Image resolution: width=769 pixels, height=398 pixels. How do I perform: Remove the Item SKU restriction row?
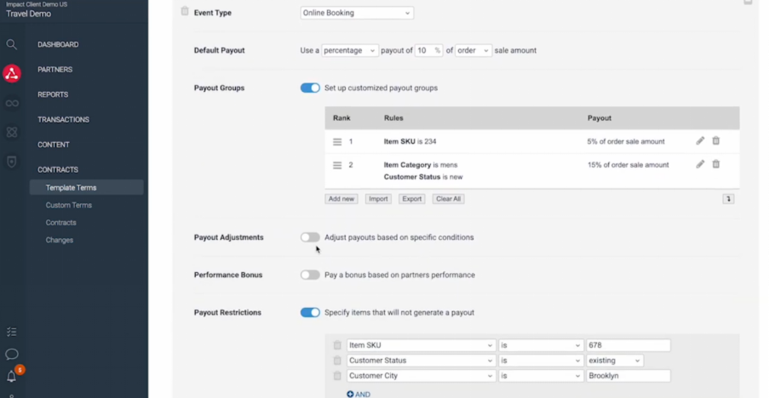[337, 345]
